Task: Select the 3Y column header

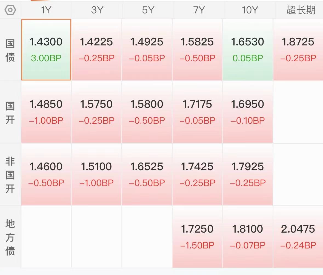Action: [97, 10]
